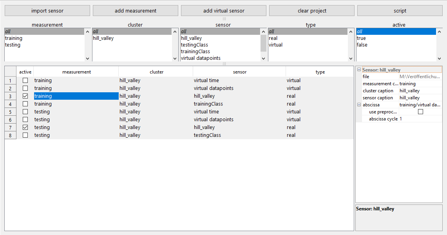The image size is (447, 235).
Task: Toggle active checkbox in row 1
Action: (25, 81)
